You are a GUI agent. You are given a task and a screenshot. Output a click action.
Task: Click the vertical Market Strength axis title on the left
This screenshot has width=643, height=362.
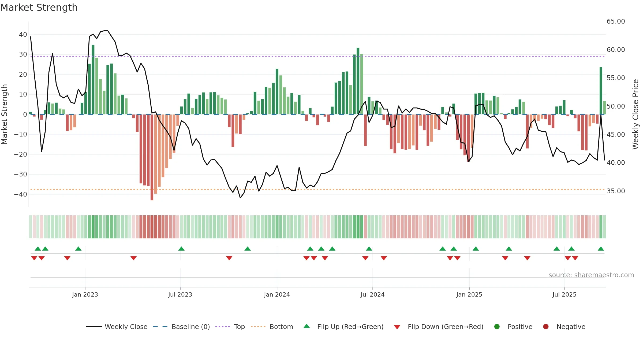point(4,114)
